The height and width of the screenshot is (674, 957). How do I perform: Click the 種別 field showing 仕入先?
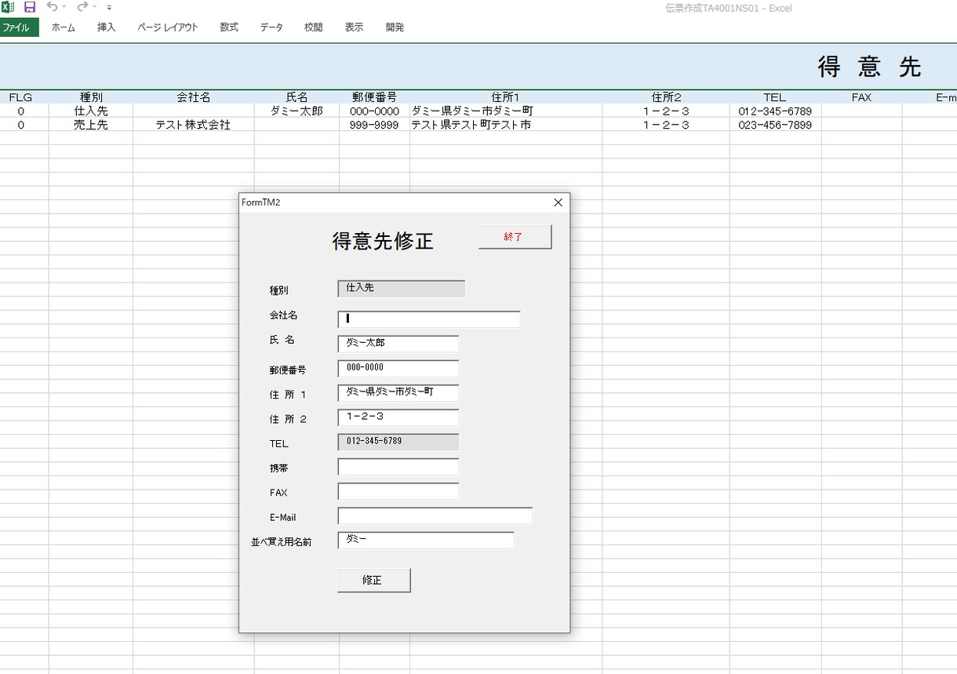[x=401, y=289]
